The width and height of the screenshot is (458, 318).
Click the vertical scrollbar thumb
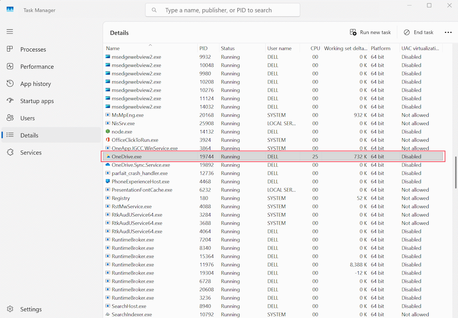coord(456,172)
